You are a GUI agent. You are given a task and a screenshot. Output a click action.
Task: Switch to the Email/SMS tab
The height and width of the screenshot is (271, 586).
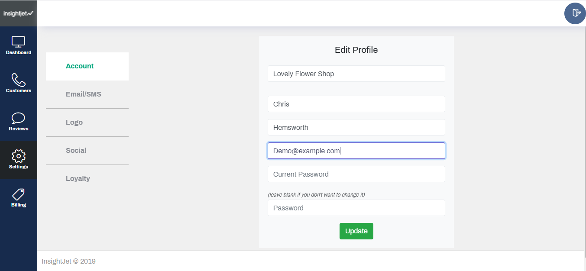click(84, 94)
